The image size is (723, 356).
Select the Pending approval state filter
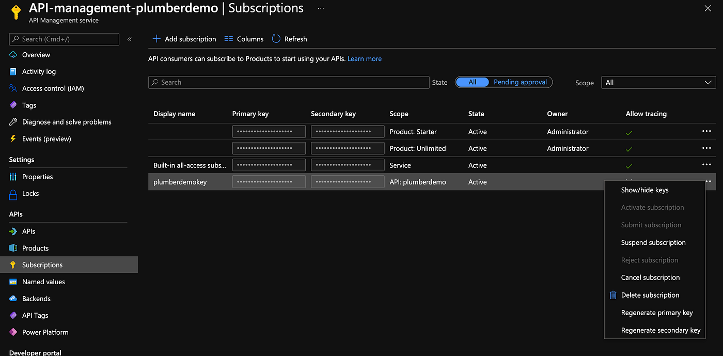pyautogui.click(x=520, y=82)
